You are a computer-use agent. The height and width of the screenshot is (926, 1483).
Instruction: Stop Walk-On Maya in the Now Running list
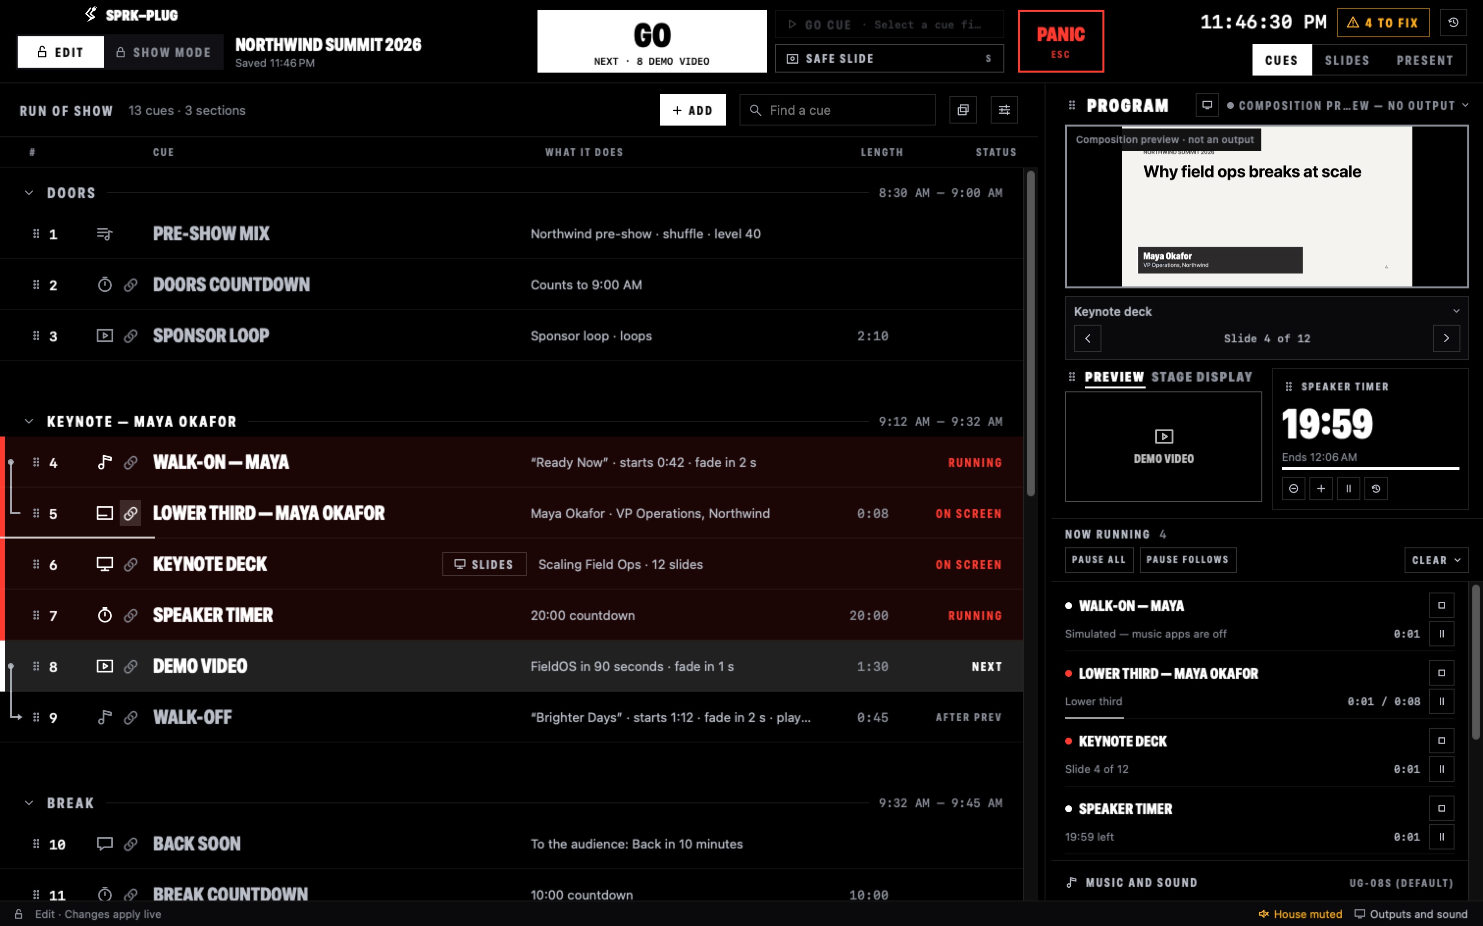pos(1441,605)
